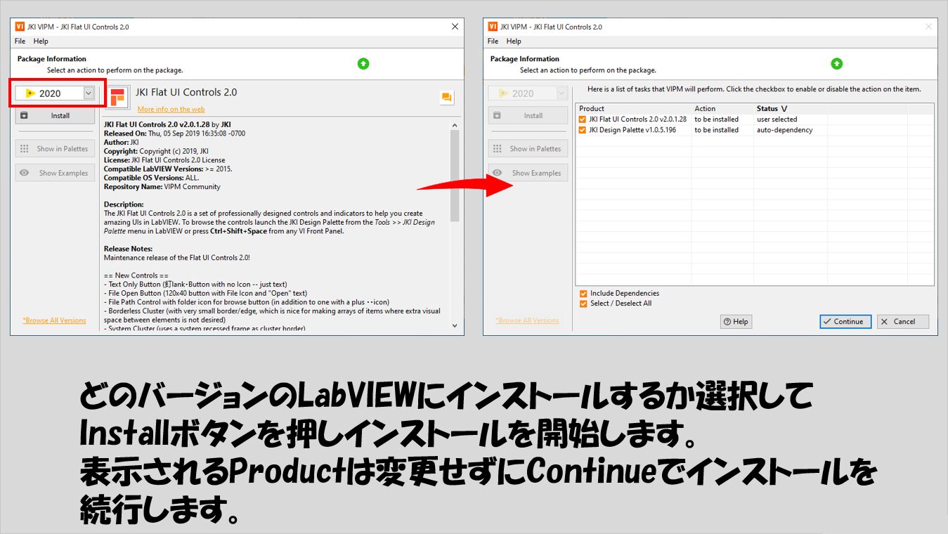Click VI app icon in right window title bar

(493, 27)
